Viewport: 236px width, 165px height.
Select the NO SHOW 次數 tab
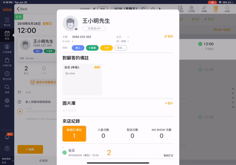(161, 133)
